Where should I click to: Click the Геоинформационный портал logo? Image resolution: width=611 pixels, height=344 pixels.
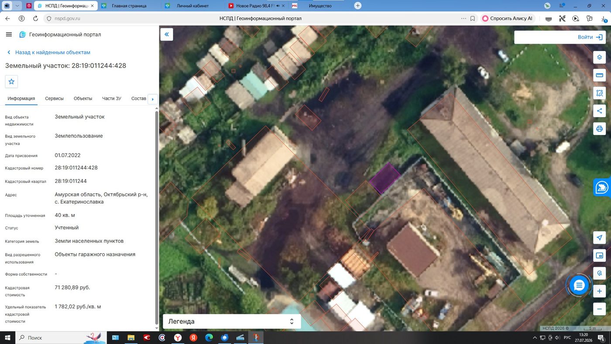pos(60,34)
